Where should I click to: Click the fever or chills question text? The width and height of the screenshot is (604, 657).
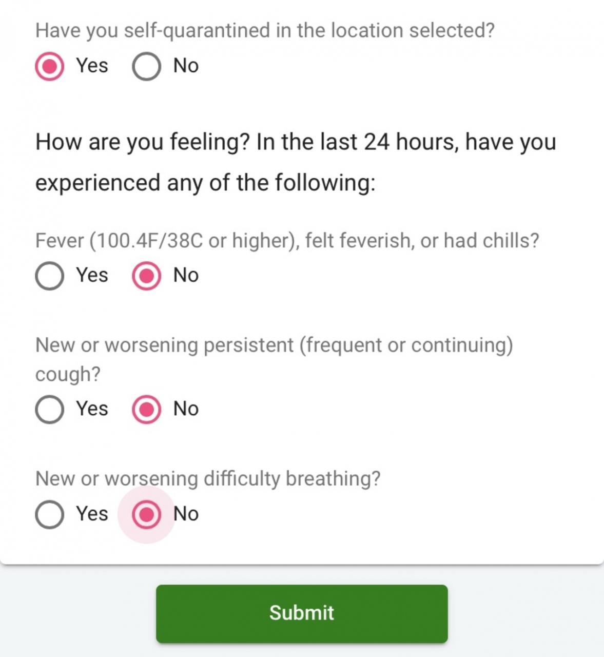287,241
